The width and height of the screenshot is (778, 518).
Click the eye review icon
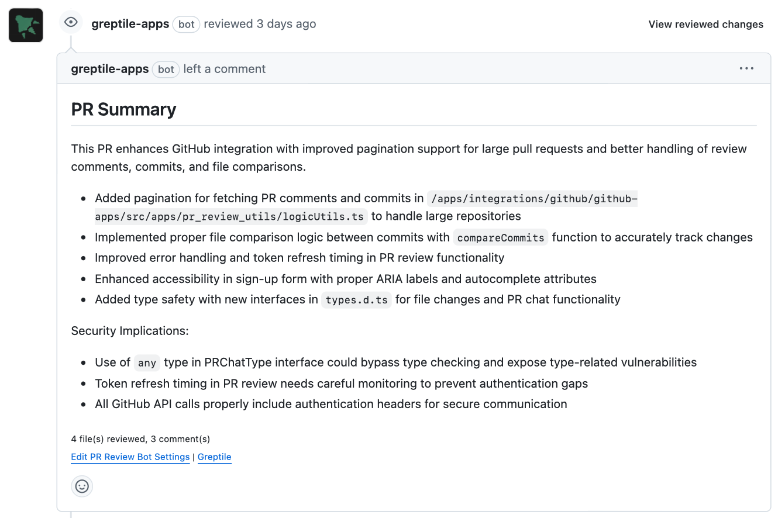click(x=71, y=23)
